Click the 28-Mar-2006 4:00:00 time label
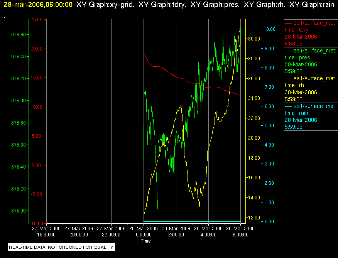The image size is (338, 258). (208, 231)
